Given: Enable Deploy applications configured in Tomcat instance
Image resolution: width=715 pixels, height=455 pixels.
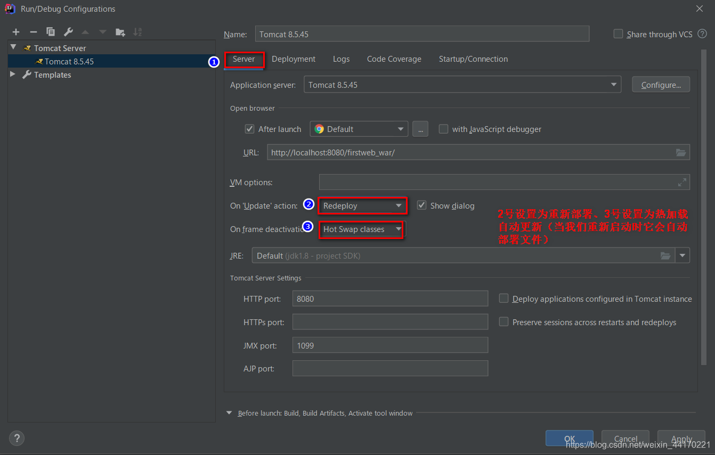Looking at the screenshot, I should click(x=503, y=299).
